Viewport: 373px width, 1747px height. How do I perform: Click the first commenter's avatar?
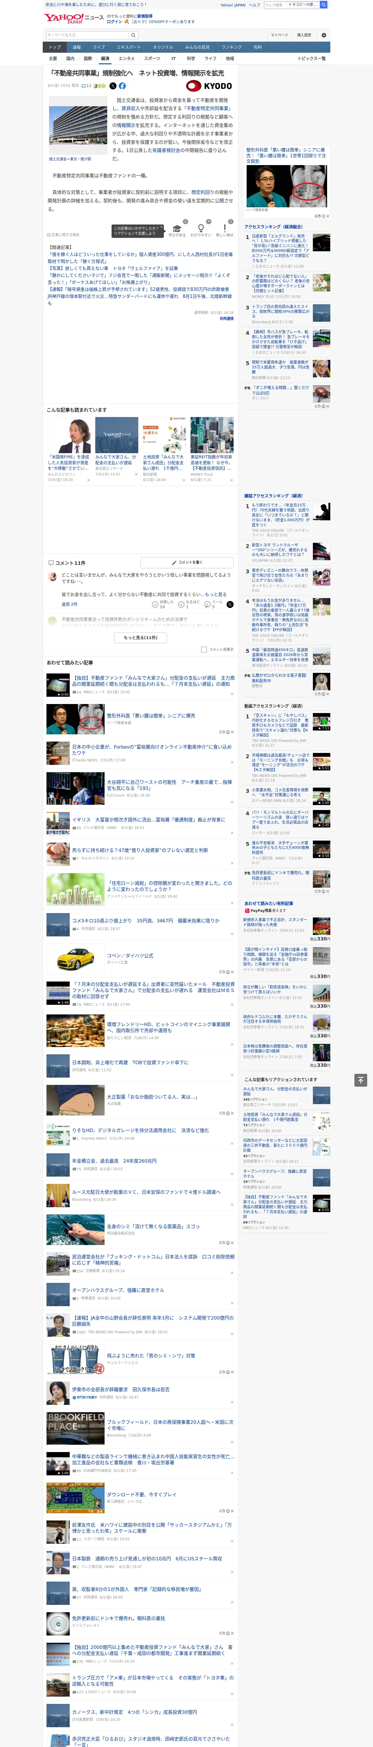[x=53, y=577]
